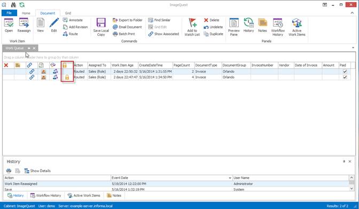Click the refresh icon in title bar
This screenshot has width=359, height=209.
point(22,5)
